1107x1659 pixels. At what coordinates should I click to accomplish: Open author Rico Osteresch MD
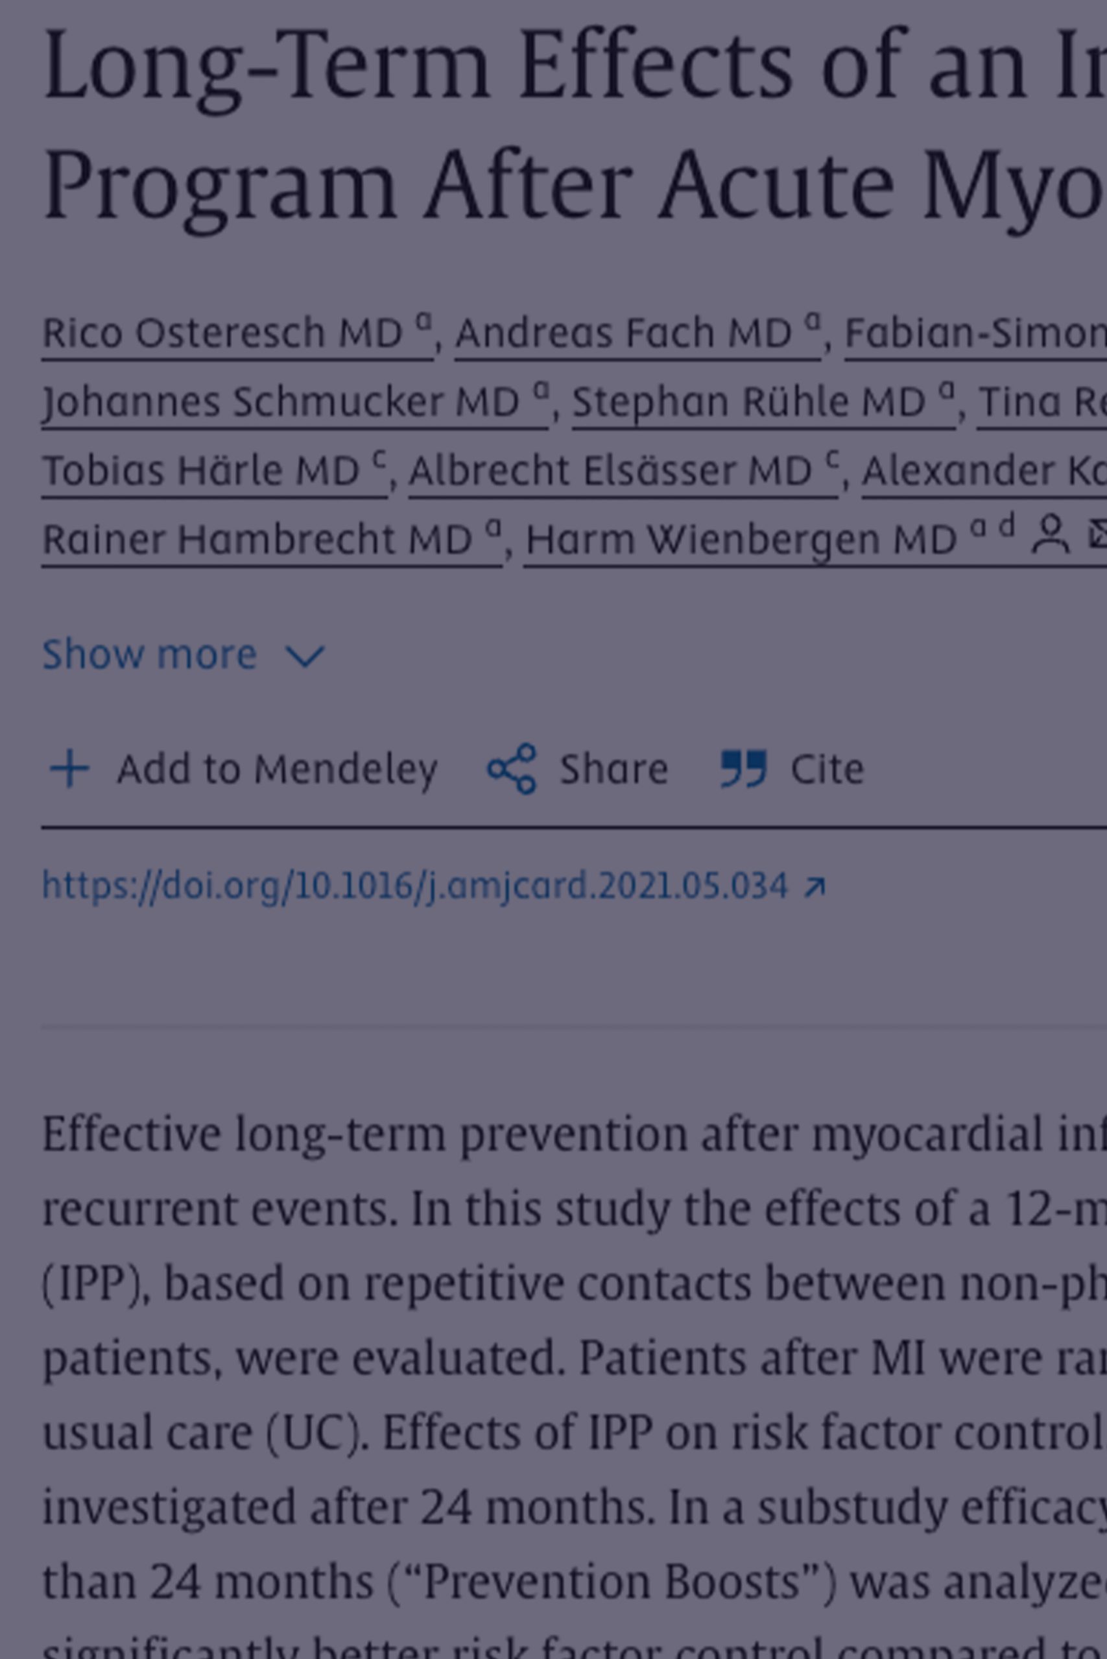[237, 333]
